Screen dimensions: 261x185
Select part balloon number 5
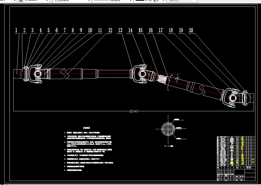(48, 30)
